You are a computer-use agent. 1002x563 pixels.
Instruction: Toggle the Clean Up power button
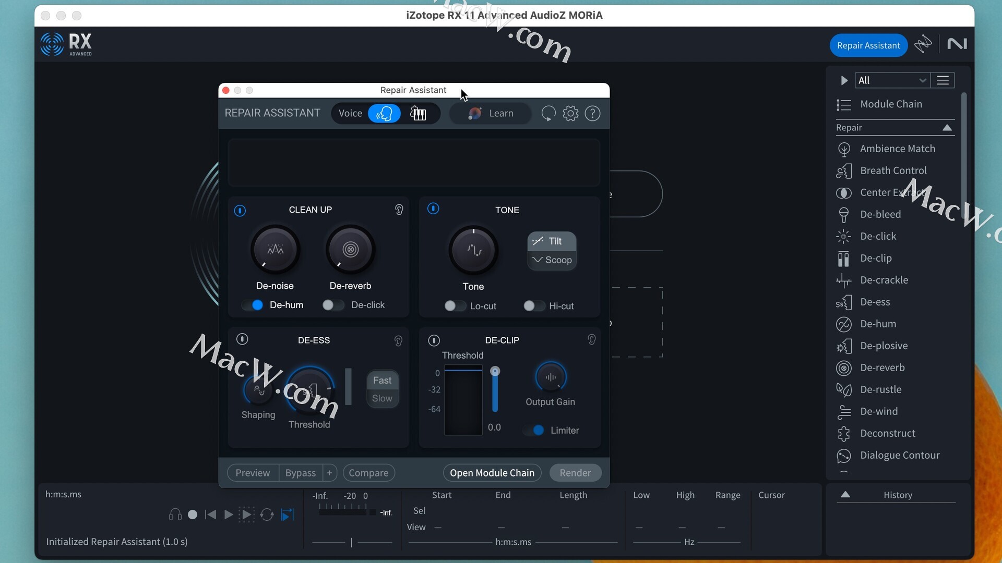point(240,211)
